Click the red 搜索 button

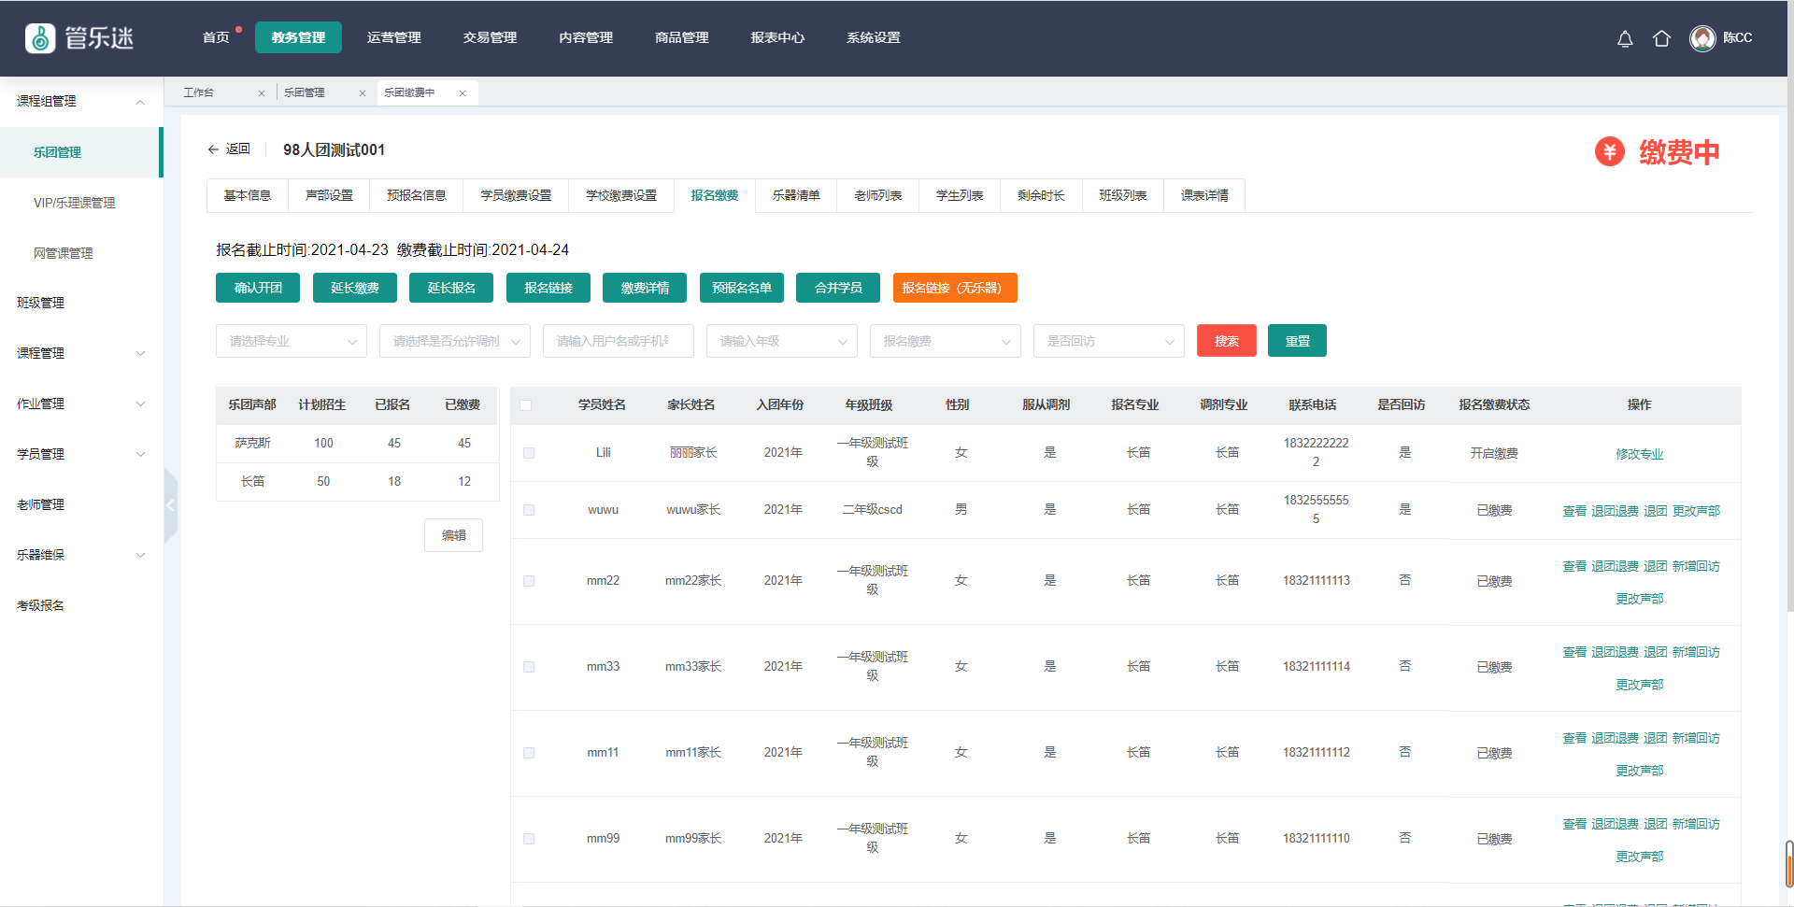[x=1226, y=341]
